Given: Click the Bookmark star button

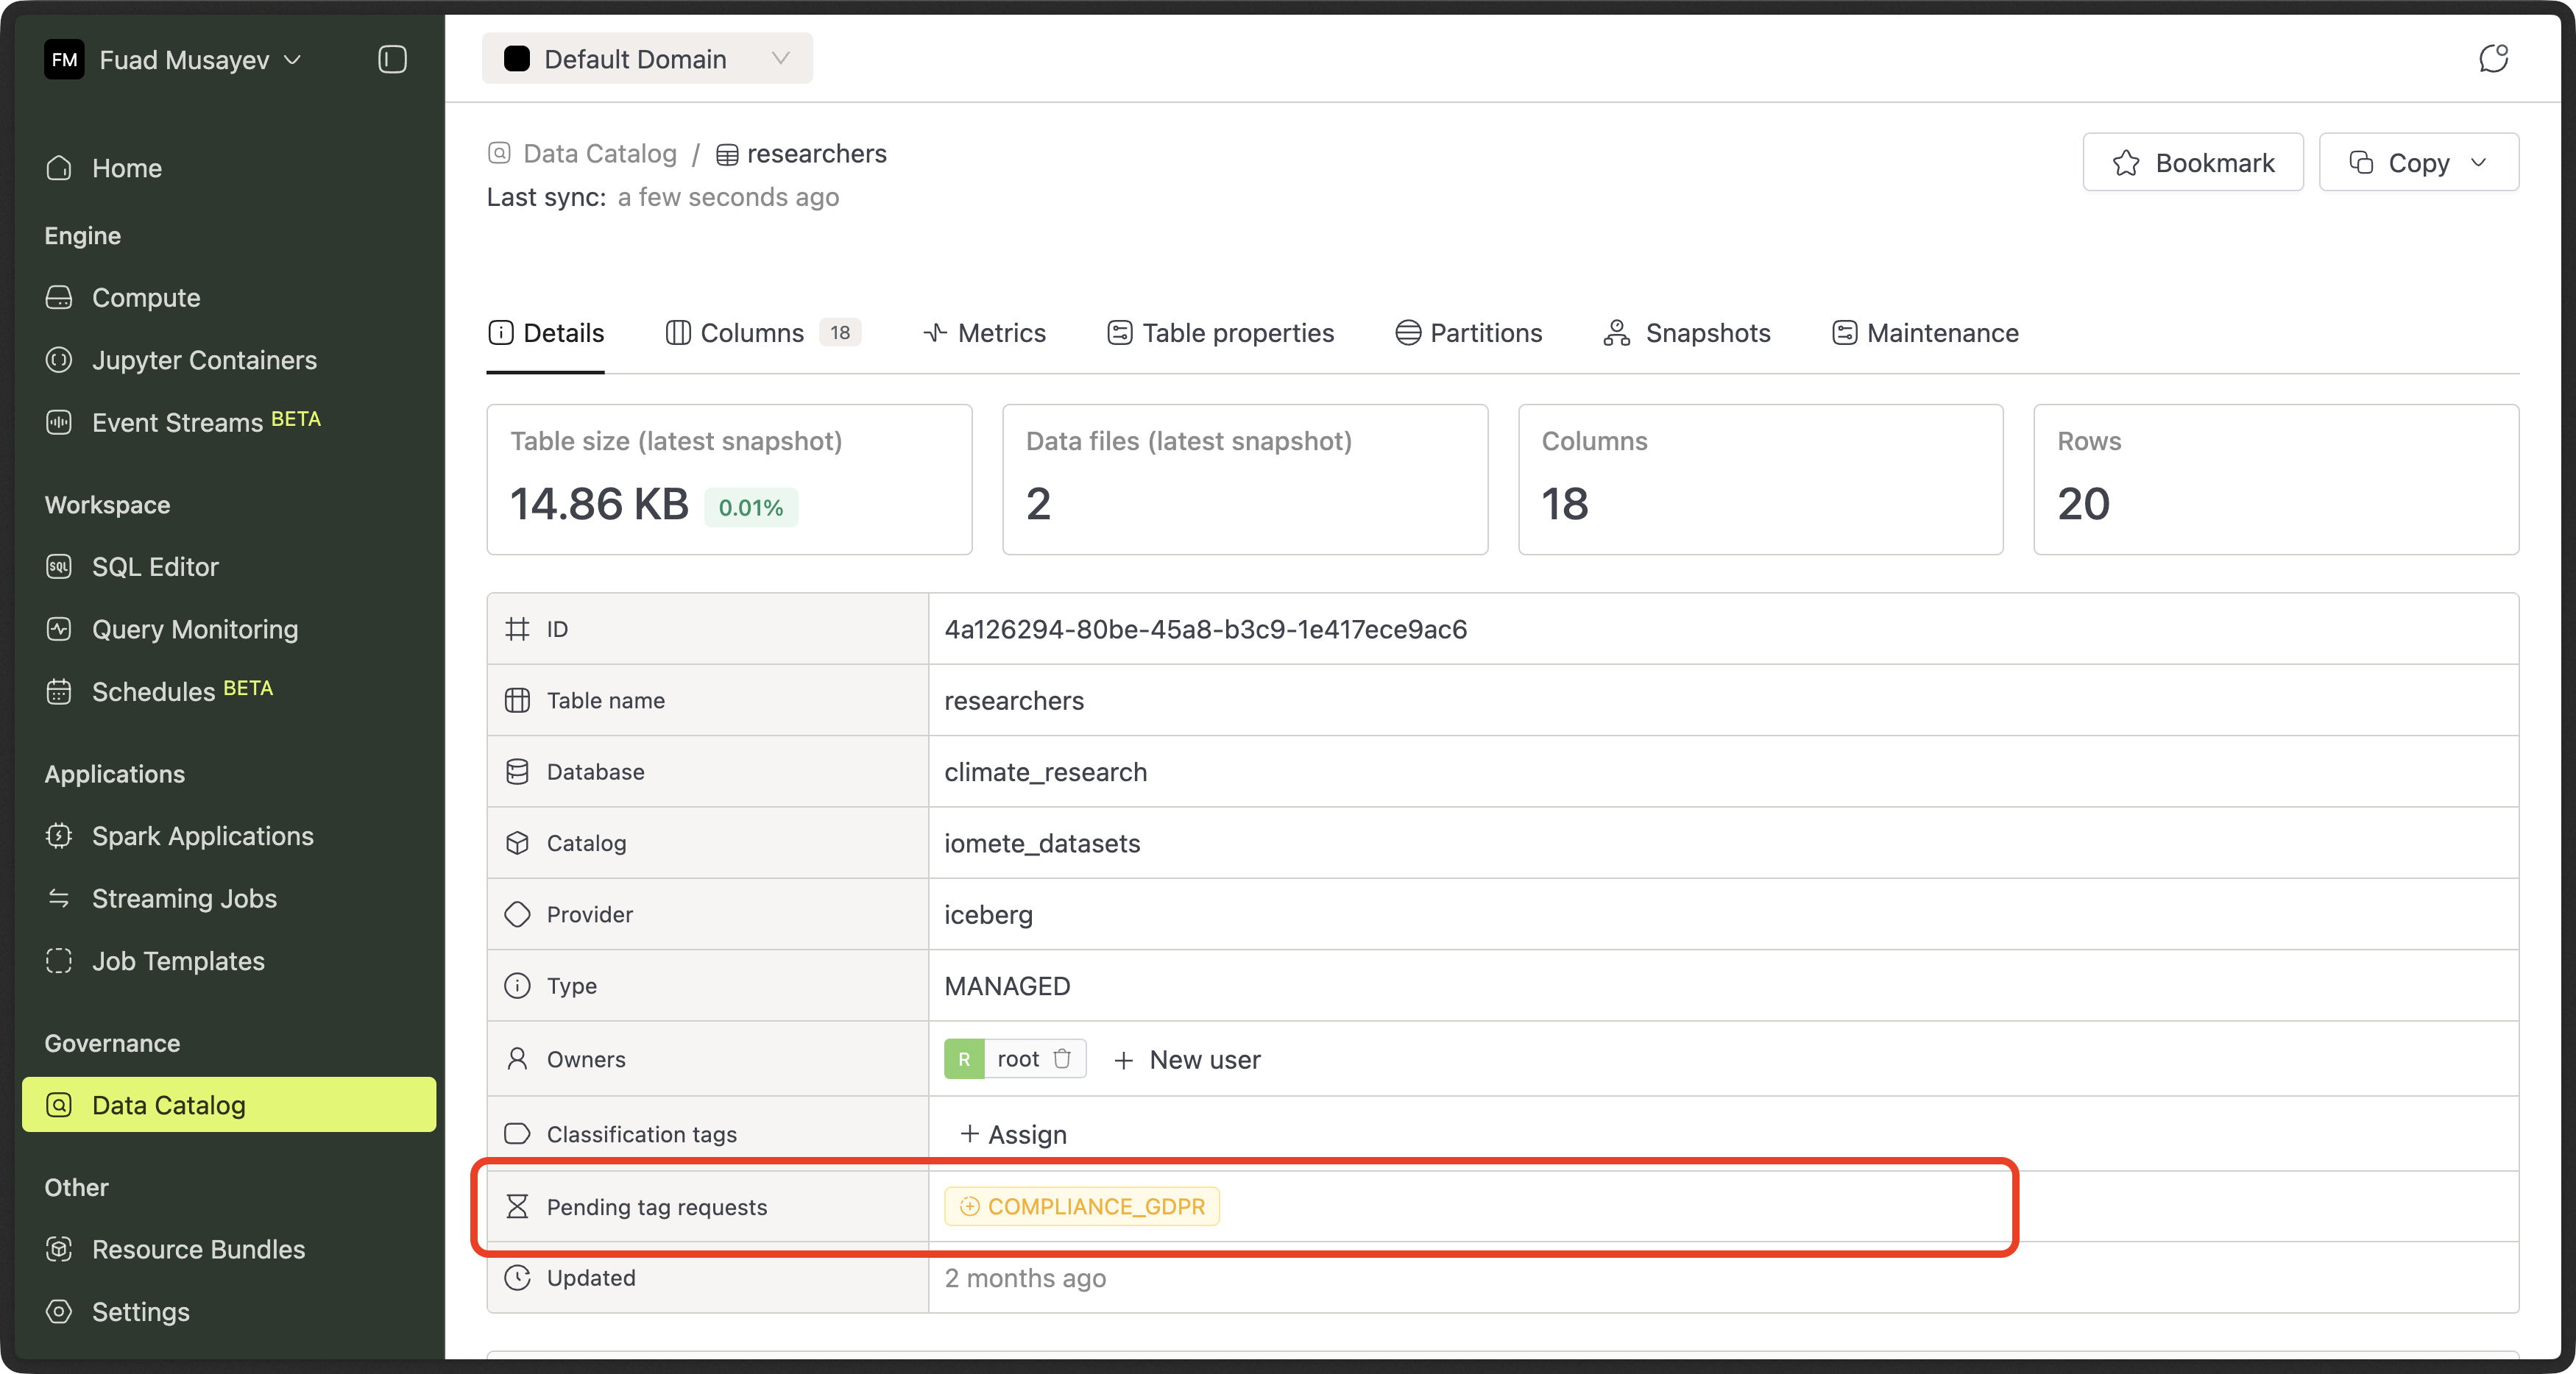Looking at the screenshot, I should [2193, 163].
